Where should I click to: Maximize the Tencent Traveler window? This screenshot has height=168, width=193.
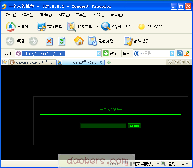pyautogui.click(x=181, y=6)
